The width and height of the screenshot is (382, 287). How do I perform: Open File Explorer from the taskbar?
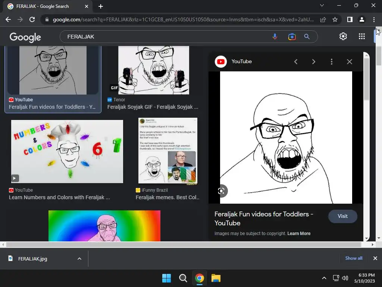[x=216, y=278]
